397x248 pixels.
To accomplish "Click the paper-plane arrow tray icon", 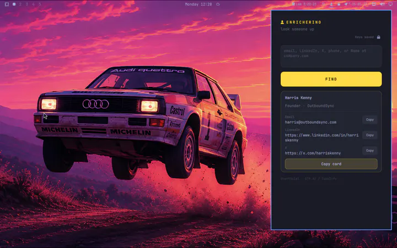I will [x=346, y=4].
